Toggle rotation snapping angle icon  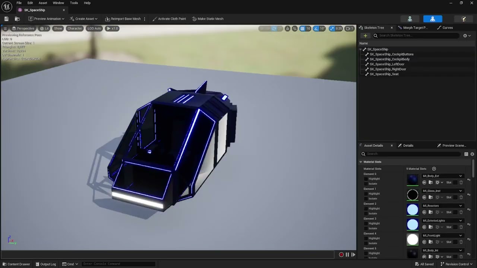[x=316, y=28]
